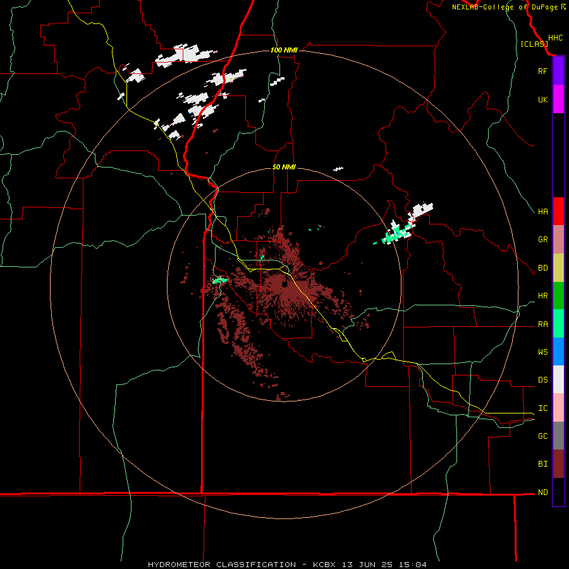Click the GC legend label

tap(542, 436)
